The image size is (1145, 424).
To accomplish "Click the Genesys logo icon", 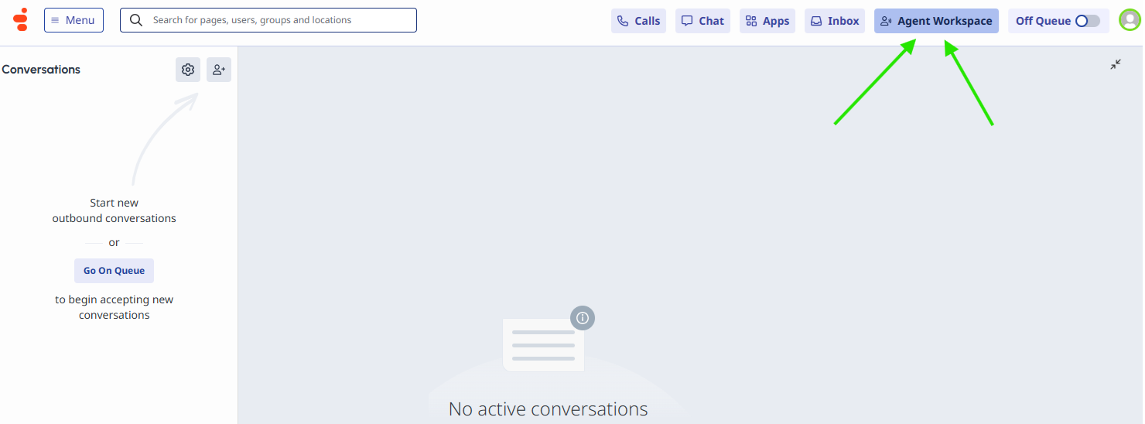I will 21,20.
